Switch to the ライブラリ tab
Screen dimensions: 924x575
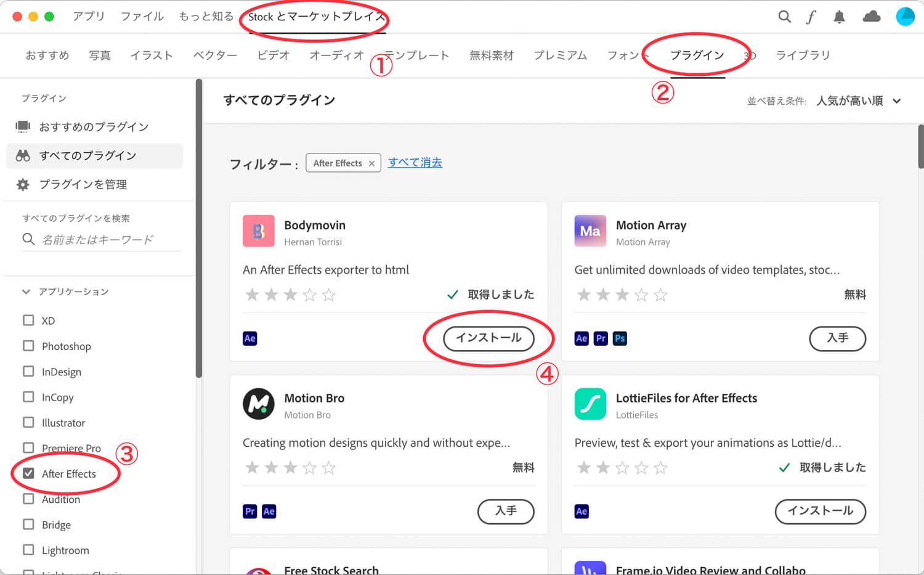click(803, 55)
